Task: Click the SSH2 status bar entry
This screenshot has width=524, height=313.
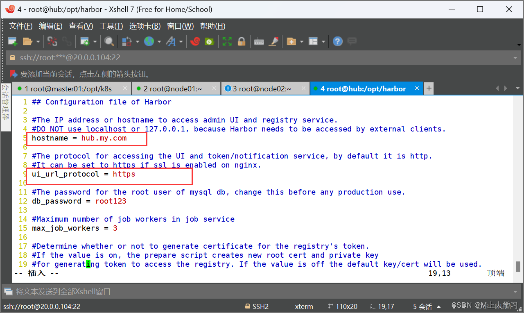Action: [257, 306]
